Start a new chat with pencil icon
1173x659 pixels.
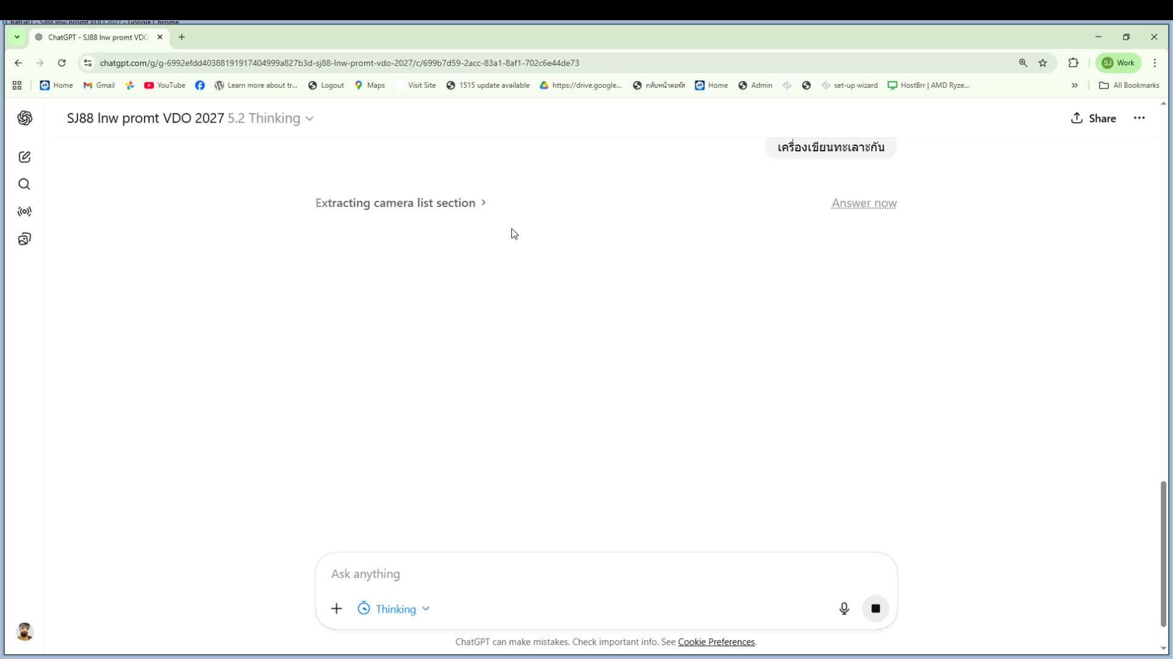pyautogui.click(x=24, y=157)
